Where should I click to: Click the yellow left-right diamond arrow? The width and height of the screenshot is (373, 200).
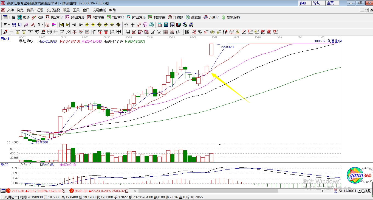click(x=99, y=24)
